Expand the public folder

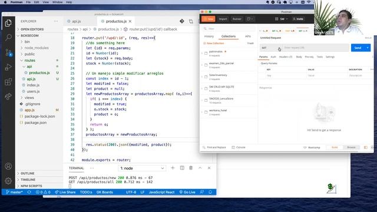click(x=29, y=54)
